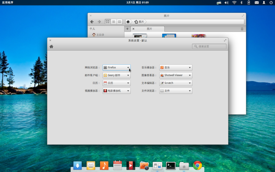
Task: Click the keyboard input indicator in panel
Action: pyautogui.click(x=219, y=2)
